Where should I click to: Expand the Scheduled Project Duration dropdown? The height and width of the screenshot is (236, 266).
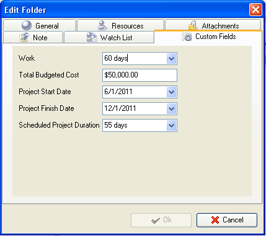171,125
